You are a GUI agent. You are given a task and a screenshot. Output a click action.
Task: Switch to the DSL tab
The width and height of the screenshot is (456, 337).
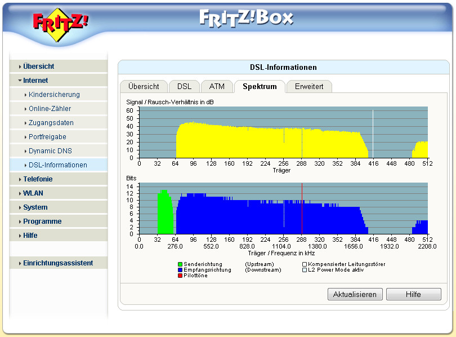pyautogui.click(x=185, y=86)
